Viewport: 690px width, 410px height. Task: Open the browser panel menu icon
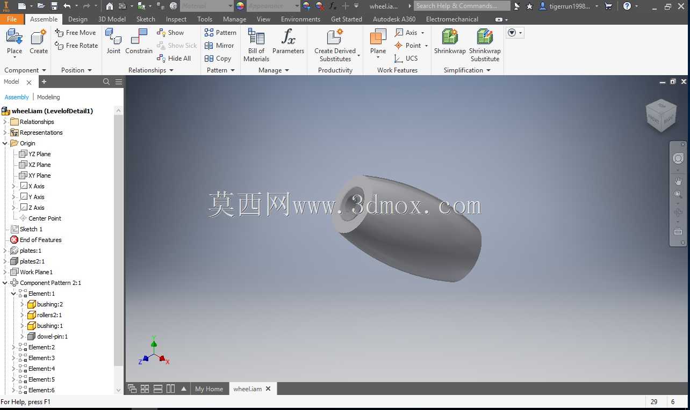119,82
